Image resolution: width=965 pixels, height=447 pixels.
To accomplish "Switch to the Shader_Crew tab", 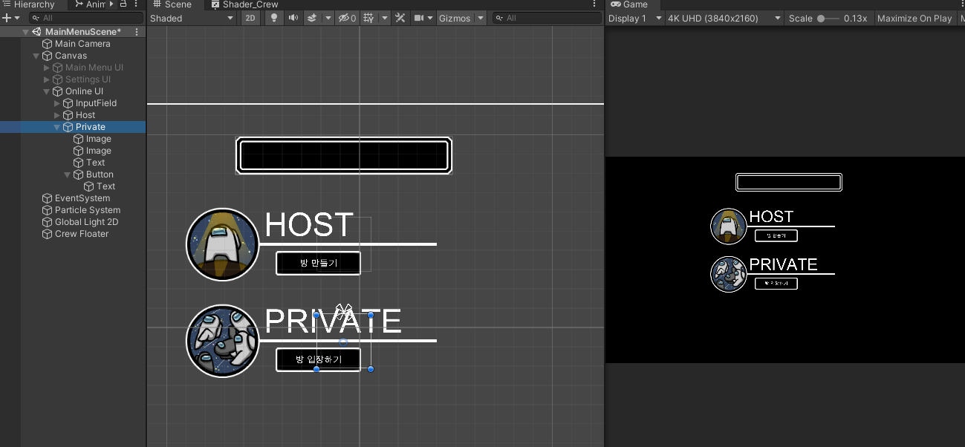I will [x=244, y=4].
